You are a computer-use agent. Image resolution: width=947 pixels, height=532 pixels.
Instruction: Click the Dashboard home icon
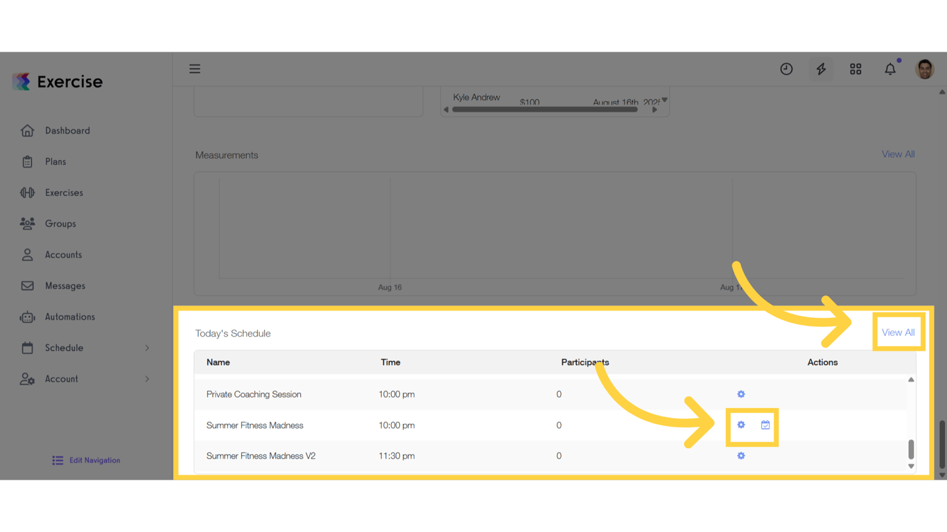pos(27,130)
